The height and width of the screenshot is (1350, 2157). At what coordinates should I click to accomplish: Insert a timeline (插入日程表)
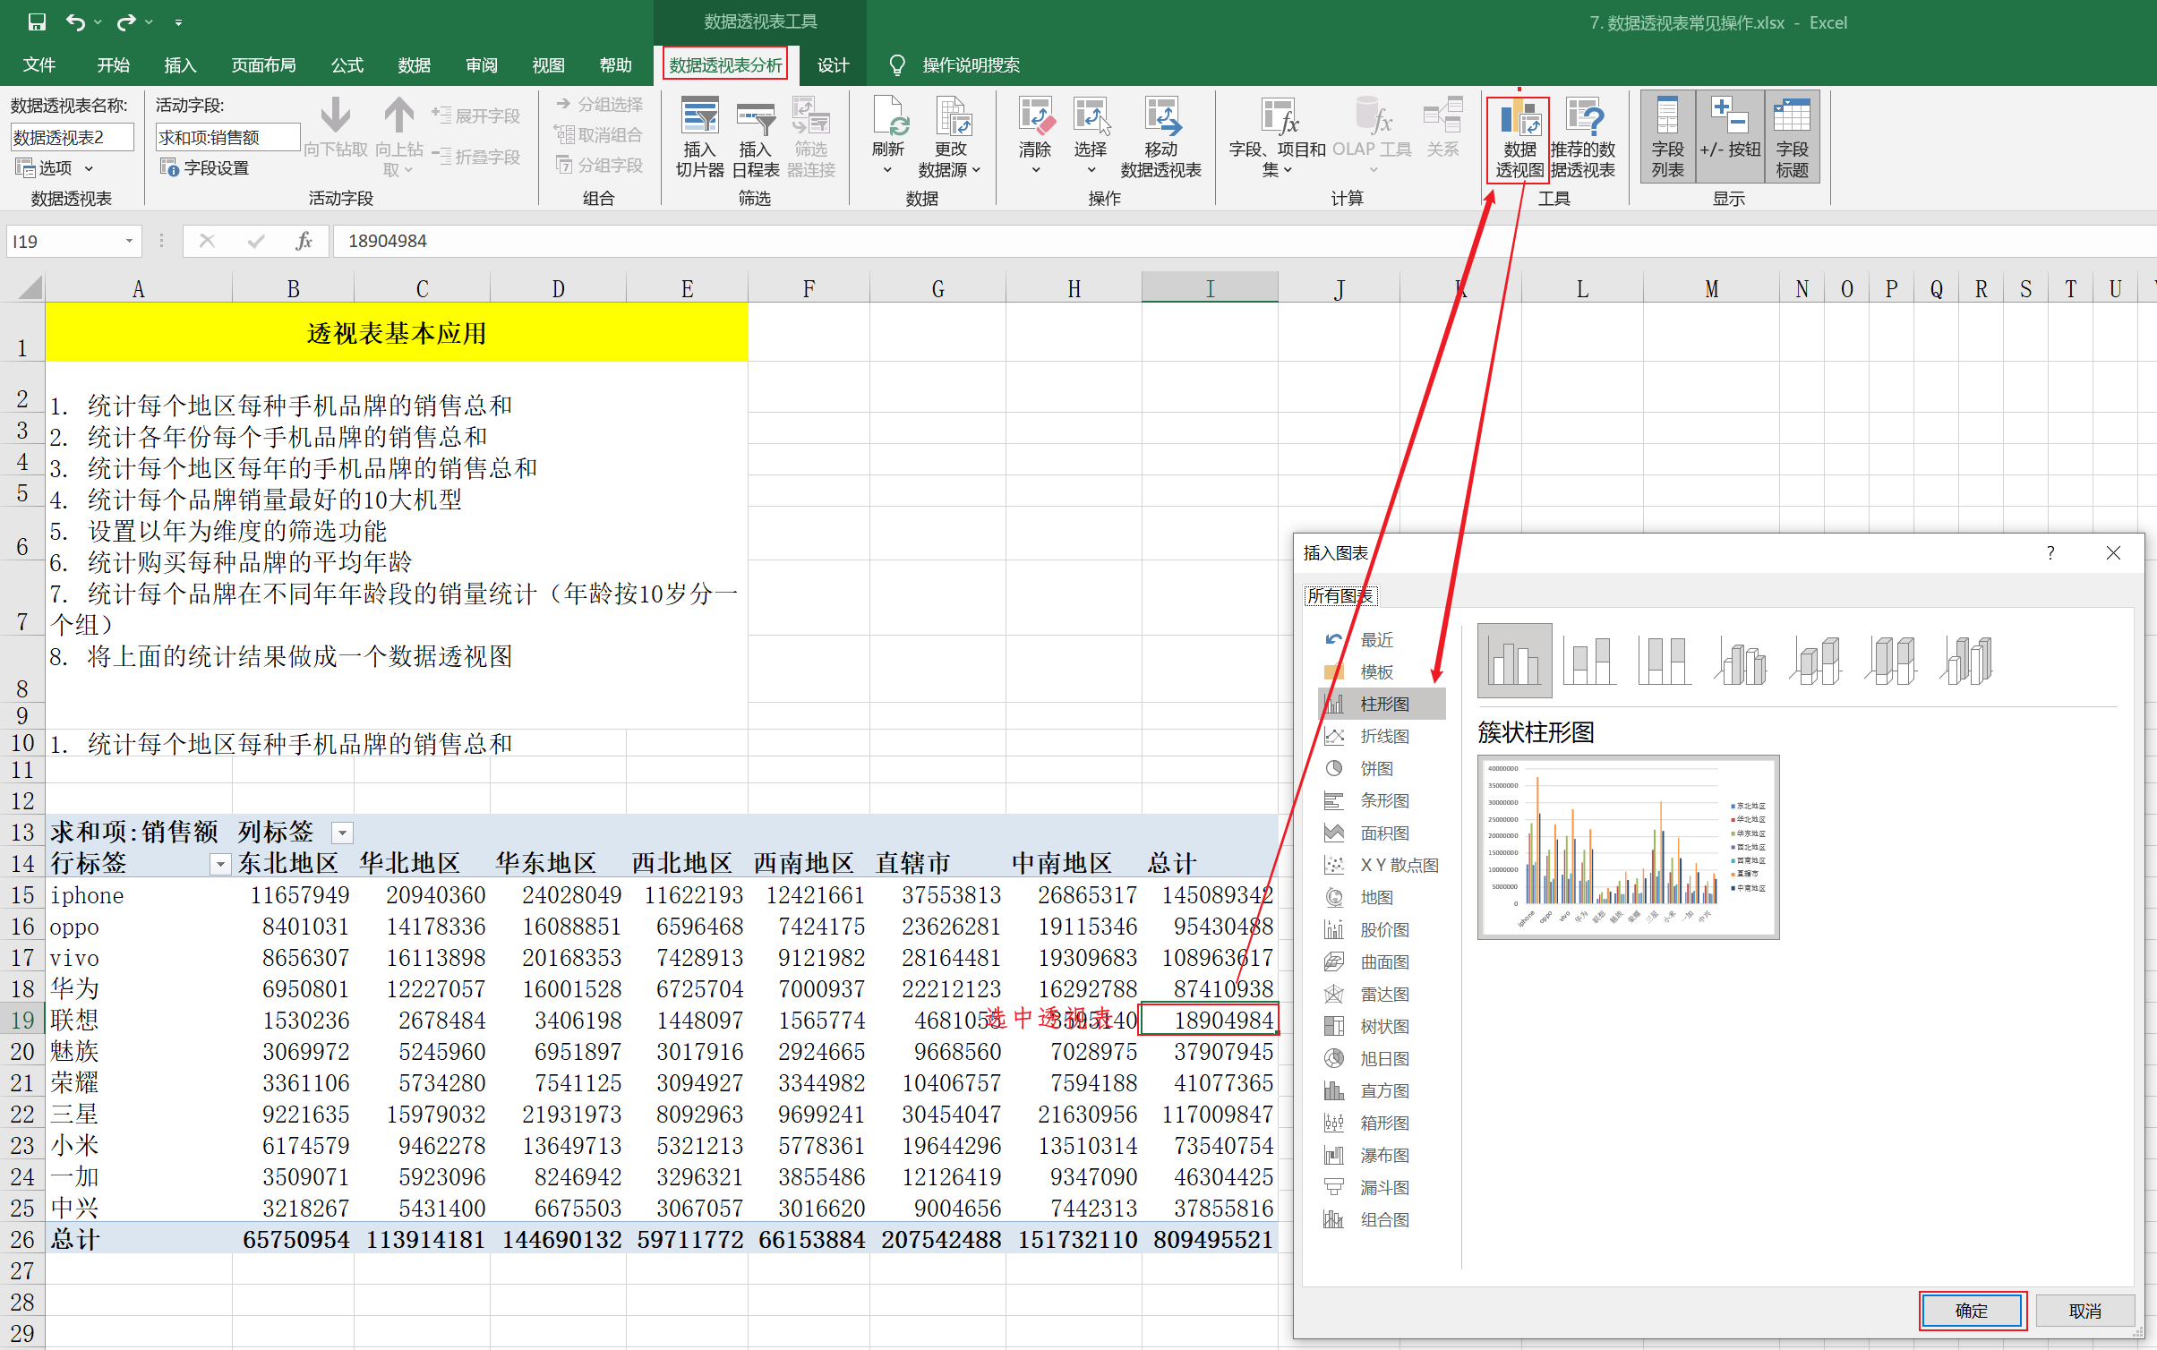tap(756, 137)
